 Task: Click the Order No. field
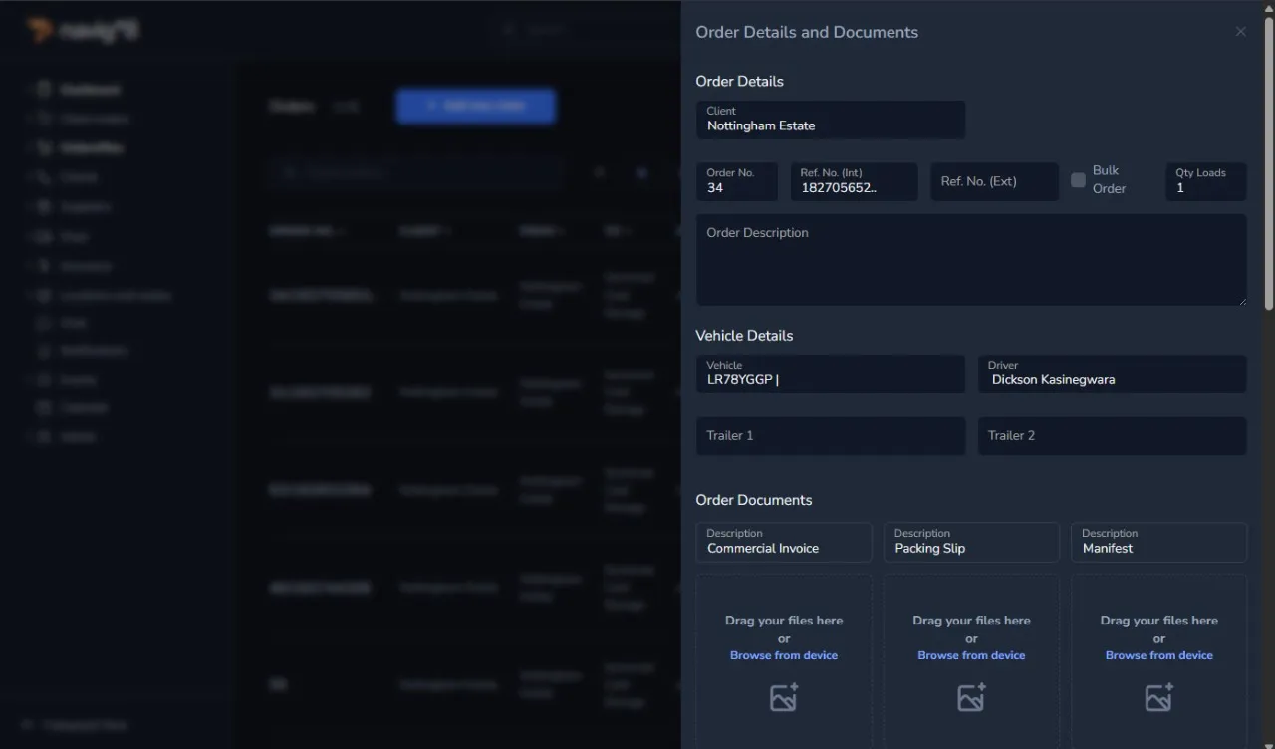[736, 182]
